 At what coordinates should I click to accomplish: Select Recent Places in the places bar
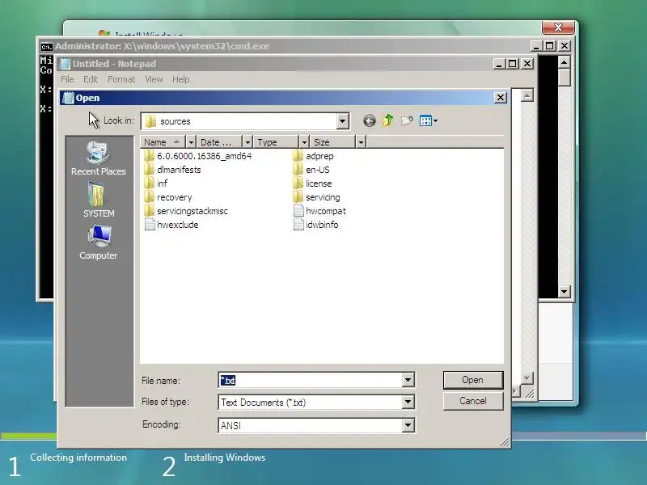98,158
